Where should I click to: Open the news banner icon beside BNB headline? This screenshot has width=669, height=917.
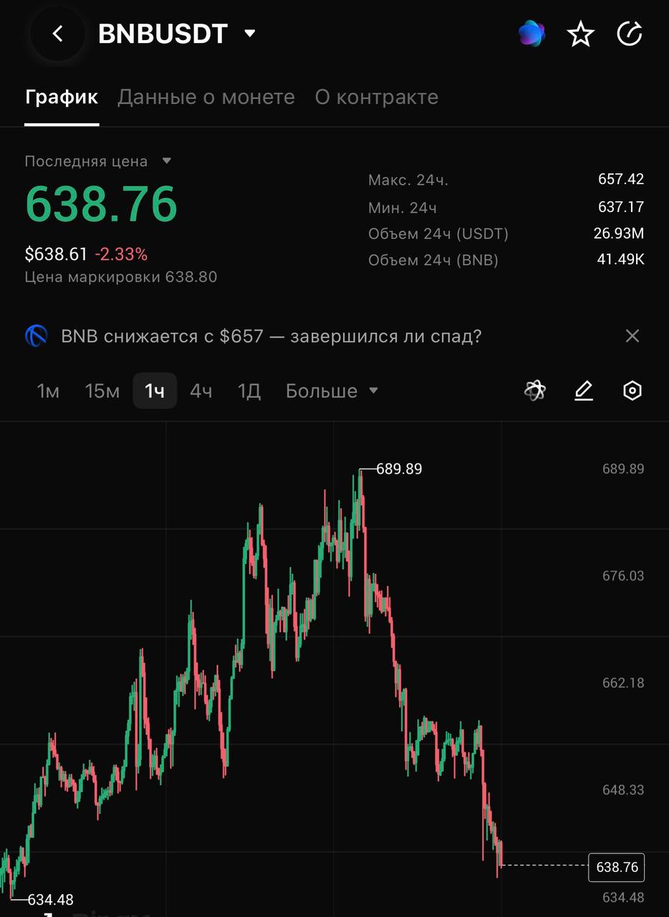(x=36, y=336)
